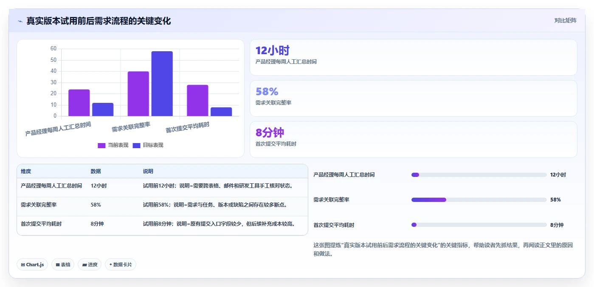
Task: Click the 数据 column header
Action: (96, 171)
